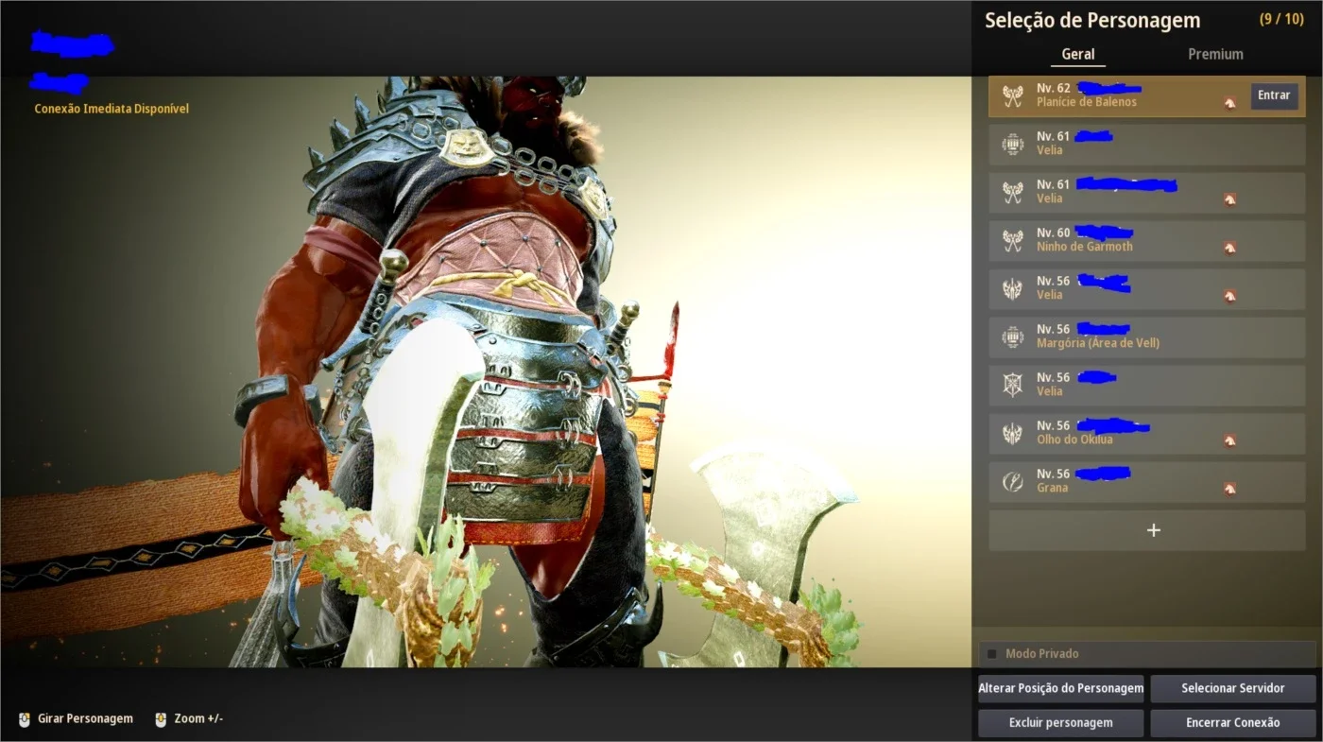Click the Nv. 60 level label

pos(1054,233)
